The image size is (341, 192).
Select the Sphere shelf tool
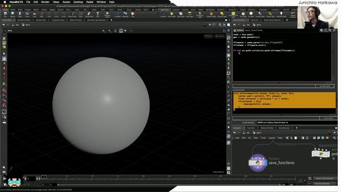click(13, 14)
